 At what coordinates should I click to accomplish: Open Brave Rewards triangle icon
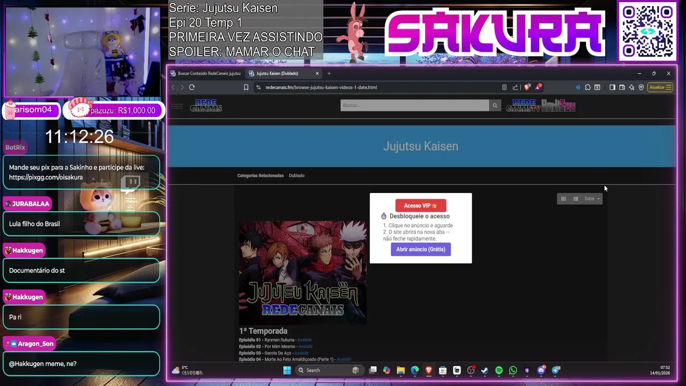[538, 87]
